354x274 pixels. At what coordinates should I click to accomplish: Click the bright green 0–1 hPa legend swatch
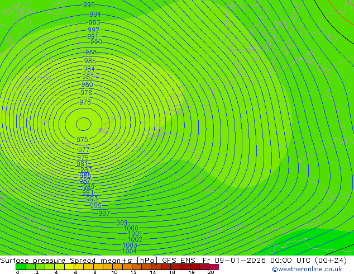click(21, 267)
